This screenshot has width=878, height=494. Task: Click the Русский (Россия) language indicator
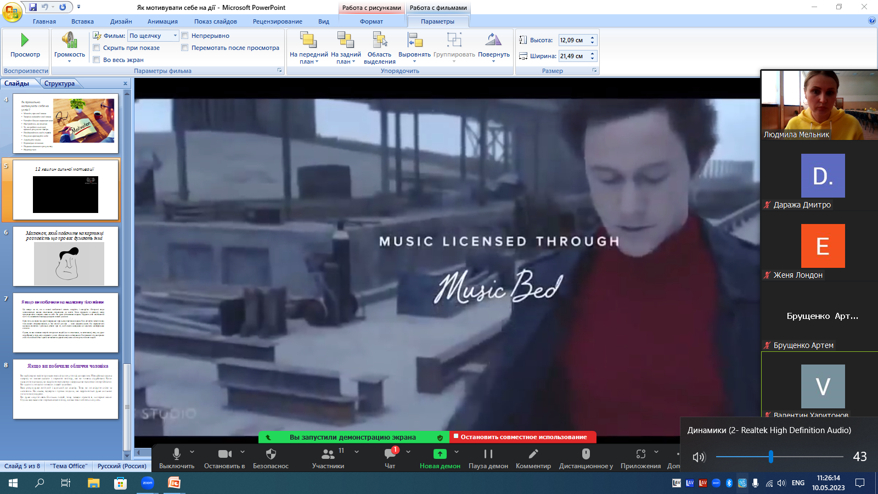tap(122, 466)
